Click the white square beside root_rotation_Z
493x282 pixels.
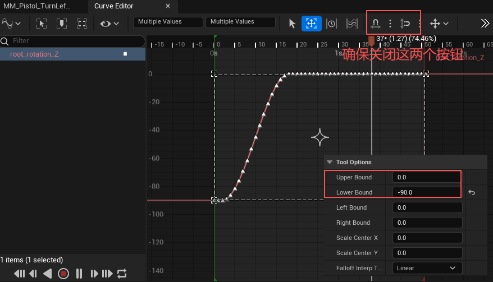click(125, 54)
